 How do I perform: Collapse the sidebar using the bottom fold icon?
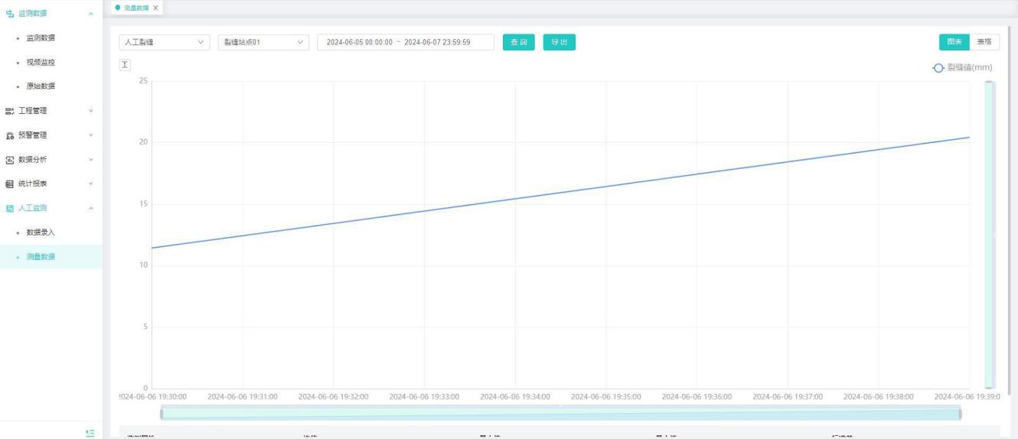pyautogui.click(x=90, y=433)
